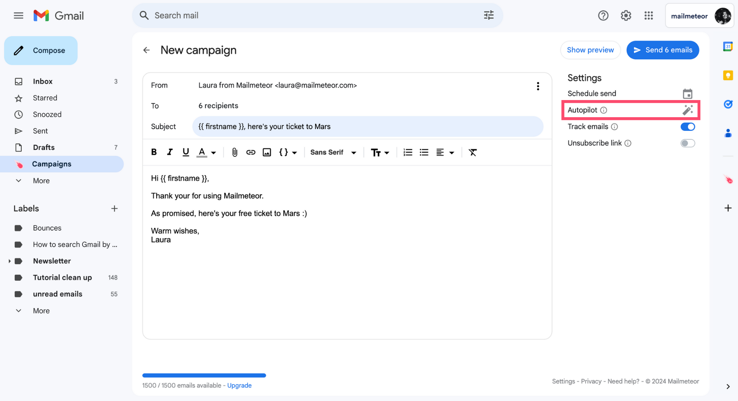Open the footer Settings link
Image resolution: width=738 pixels, height=401 pixels.
click(563, 381)
